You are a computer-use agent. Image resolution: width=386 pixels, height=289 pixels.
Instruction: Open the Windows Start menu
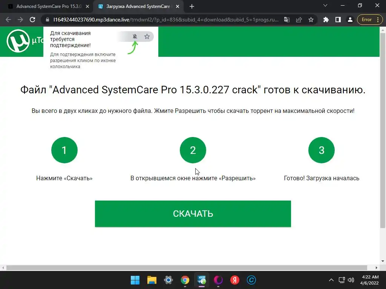[x=135, y=280]
